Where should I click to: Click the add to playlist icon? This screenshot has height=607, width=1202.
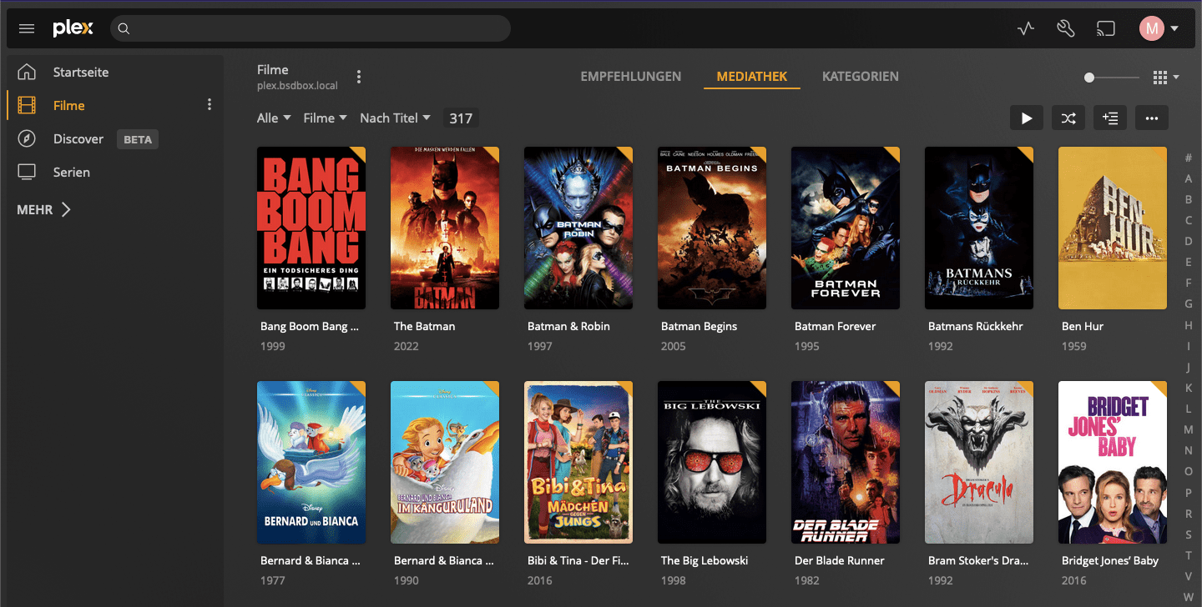coord(1110,118)
